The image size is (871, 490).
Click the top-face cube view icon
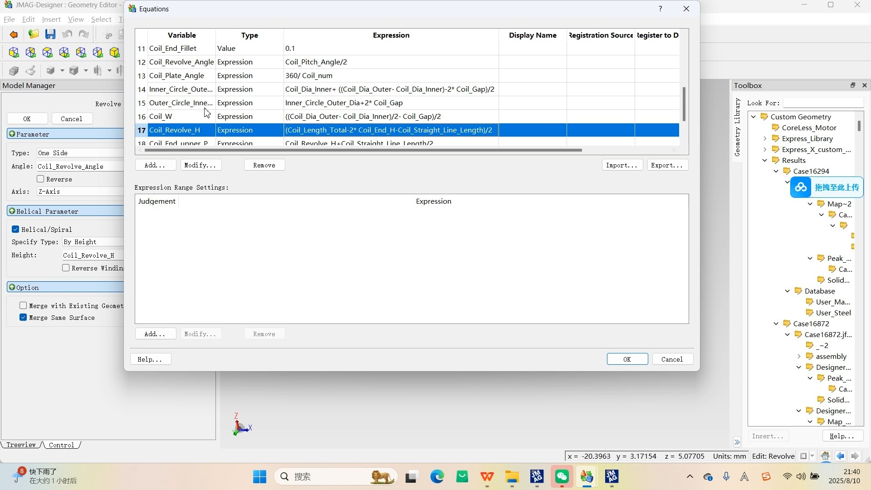(x=48, y=53)
